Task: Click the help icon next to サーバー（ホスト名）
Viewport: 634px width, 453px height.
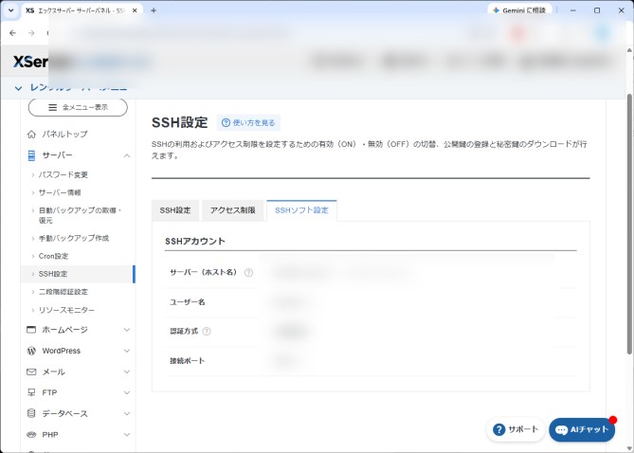Action: tap(248, 273)
